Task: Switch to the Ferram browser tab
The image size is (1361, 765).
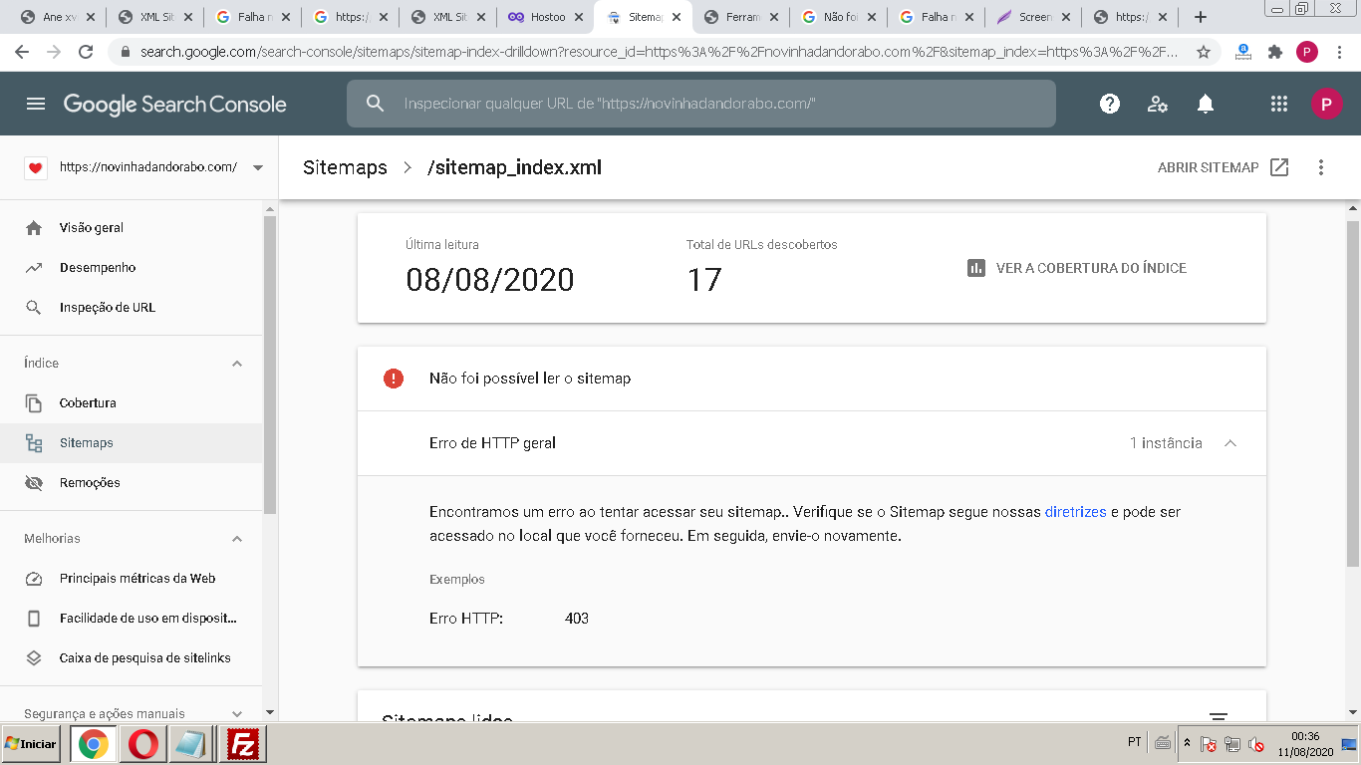Action: coord(739,17)
